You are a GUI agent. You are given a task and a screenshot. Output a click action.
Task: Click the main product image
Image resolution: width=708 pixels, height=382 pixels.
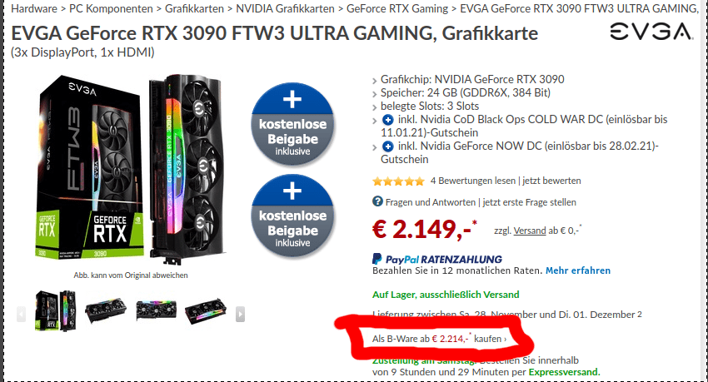point(131,171)
